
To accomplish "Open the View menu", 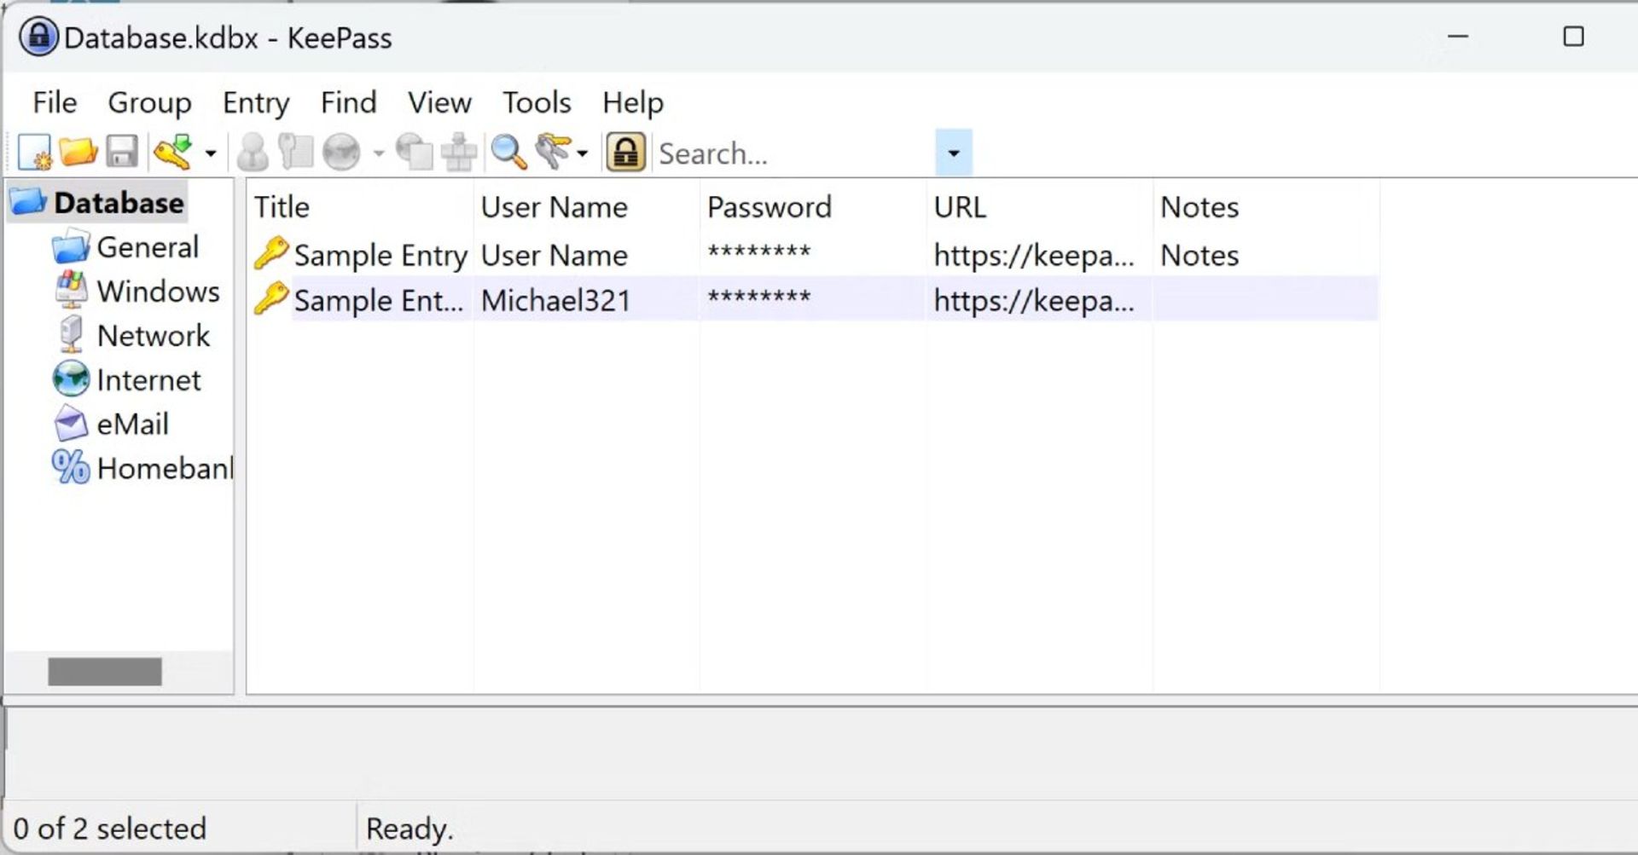I will tap(439, 102).
